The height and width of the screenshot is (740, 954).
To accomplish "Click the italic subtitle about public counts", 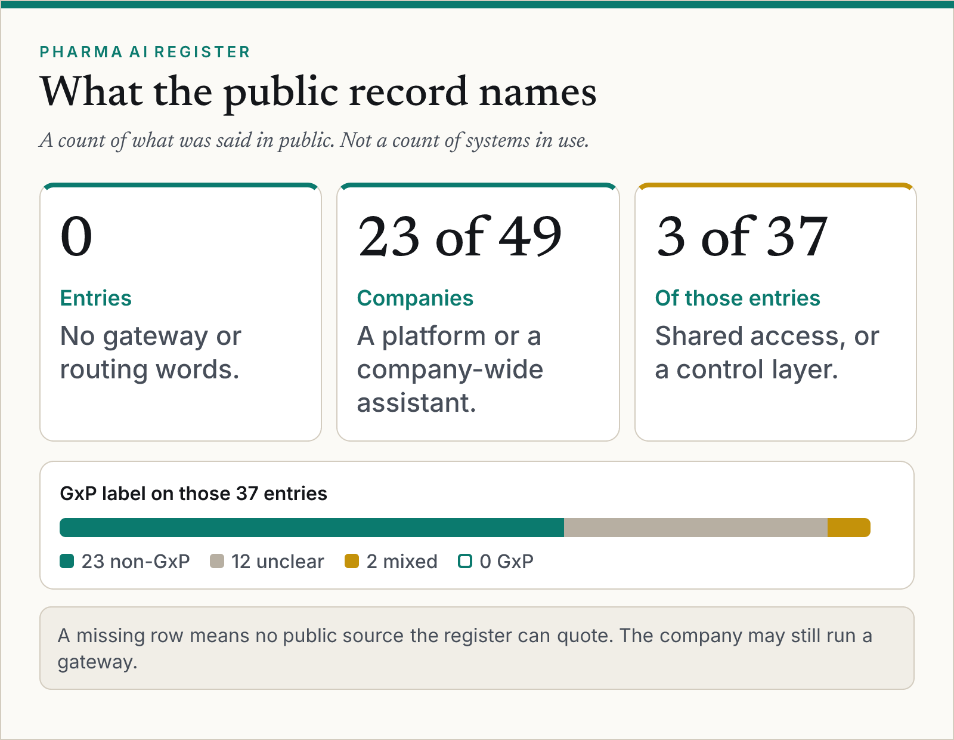I will pos(314,140).
